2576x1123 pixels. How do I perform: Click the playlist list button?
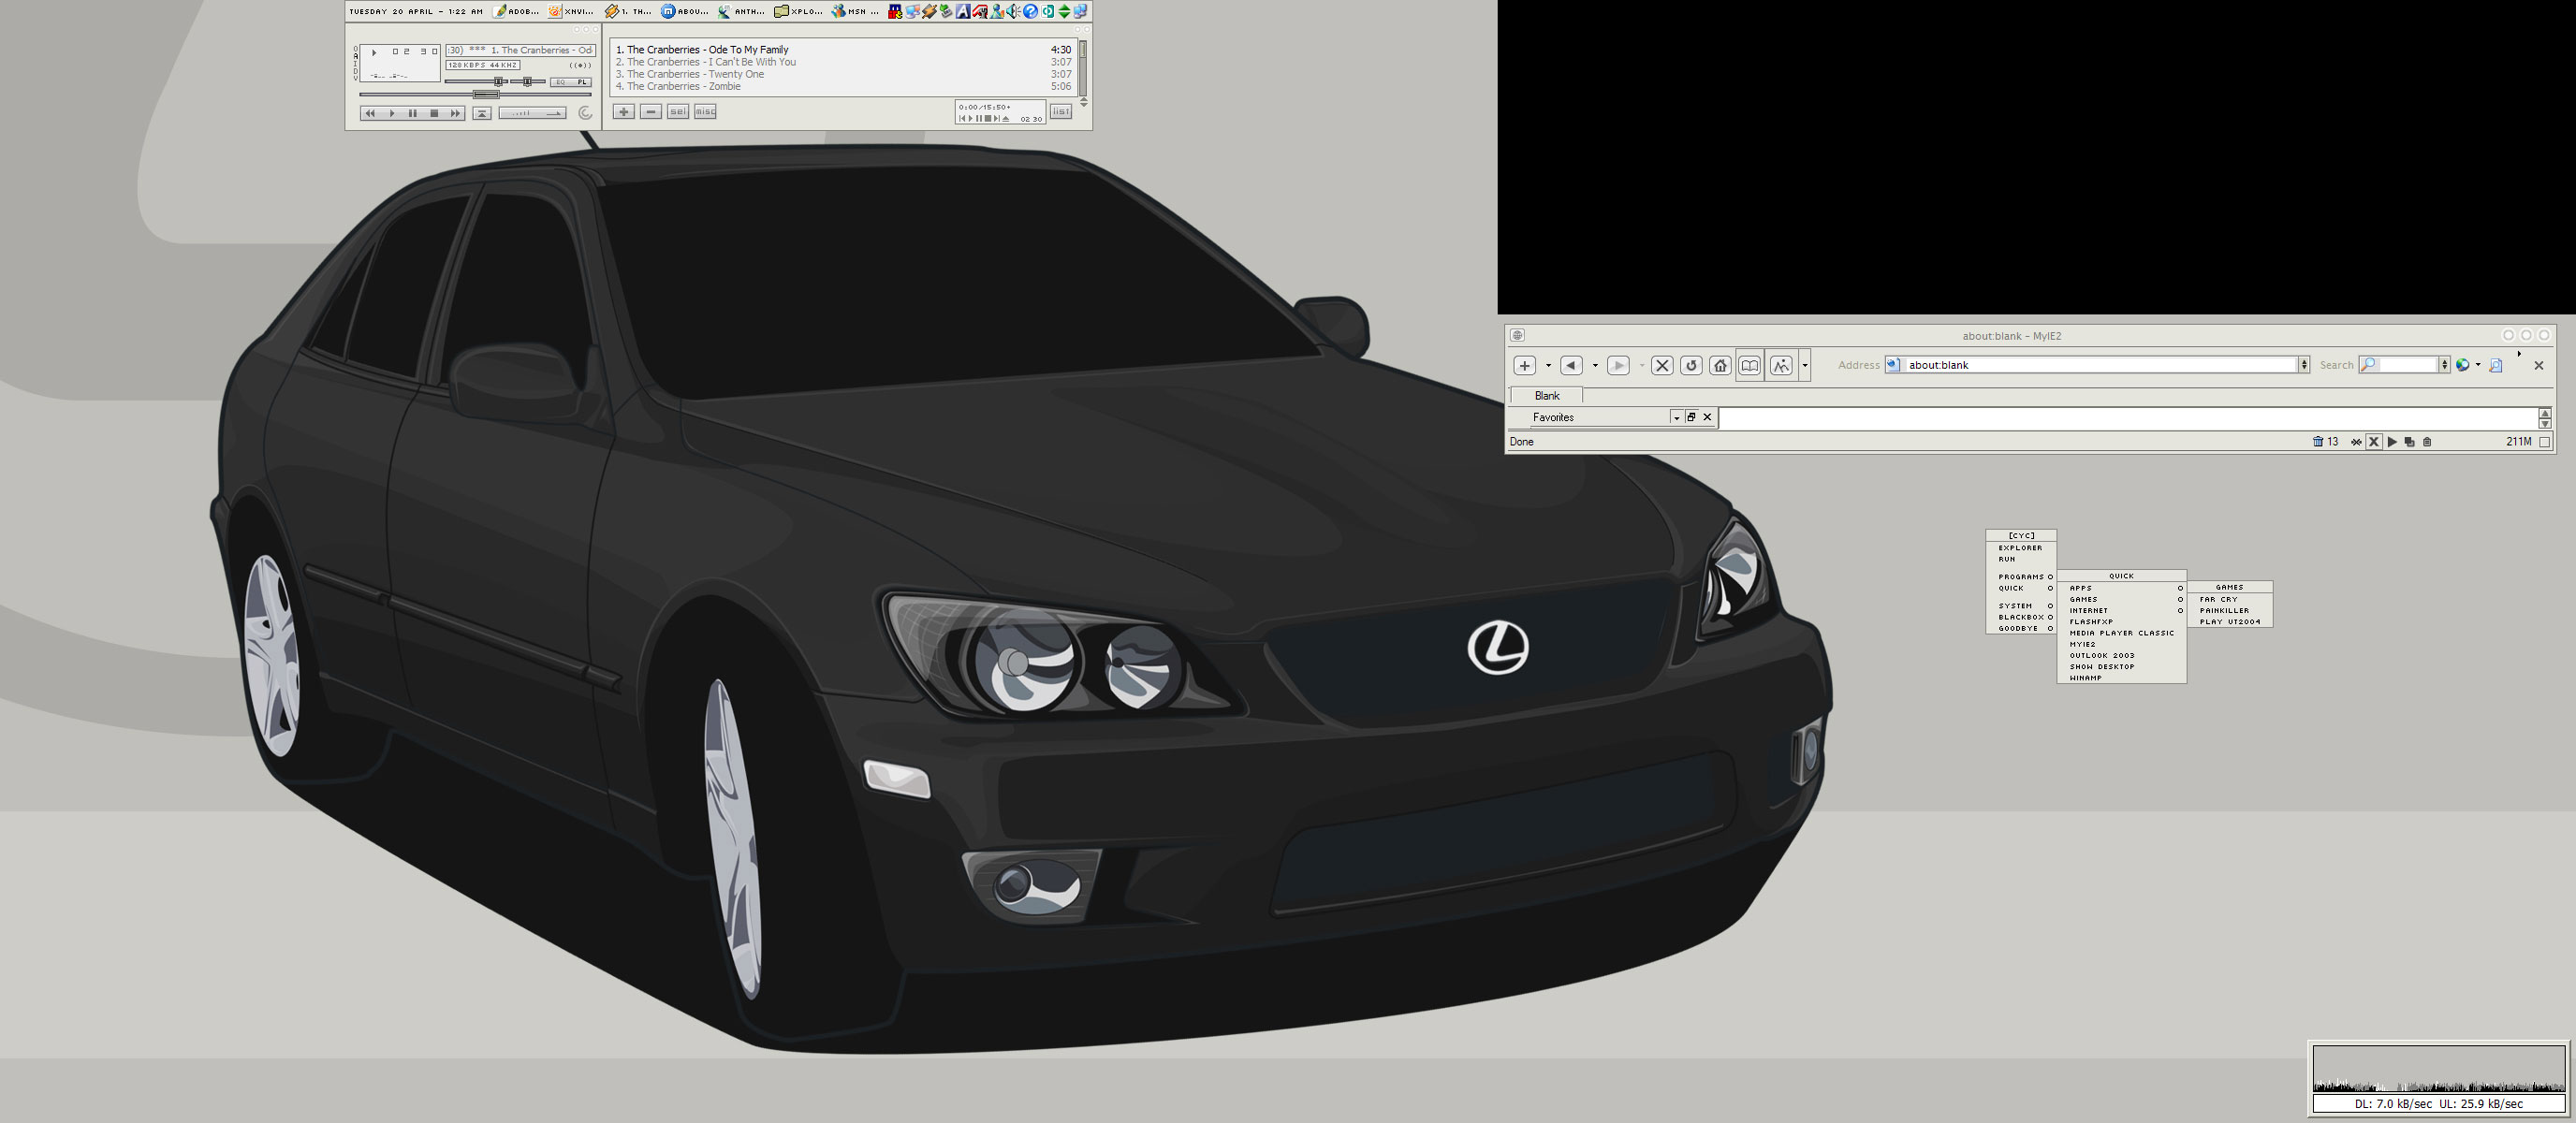pyautogui.click(x=1061, y=112)
